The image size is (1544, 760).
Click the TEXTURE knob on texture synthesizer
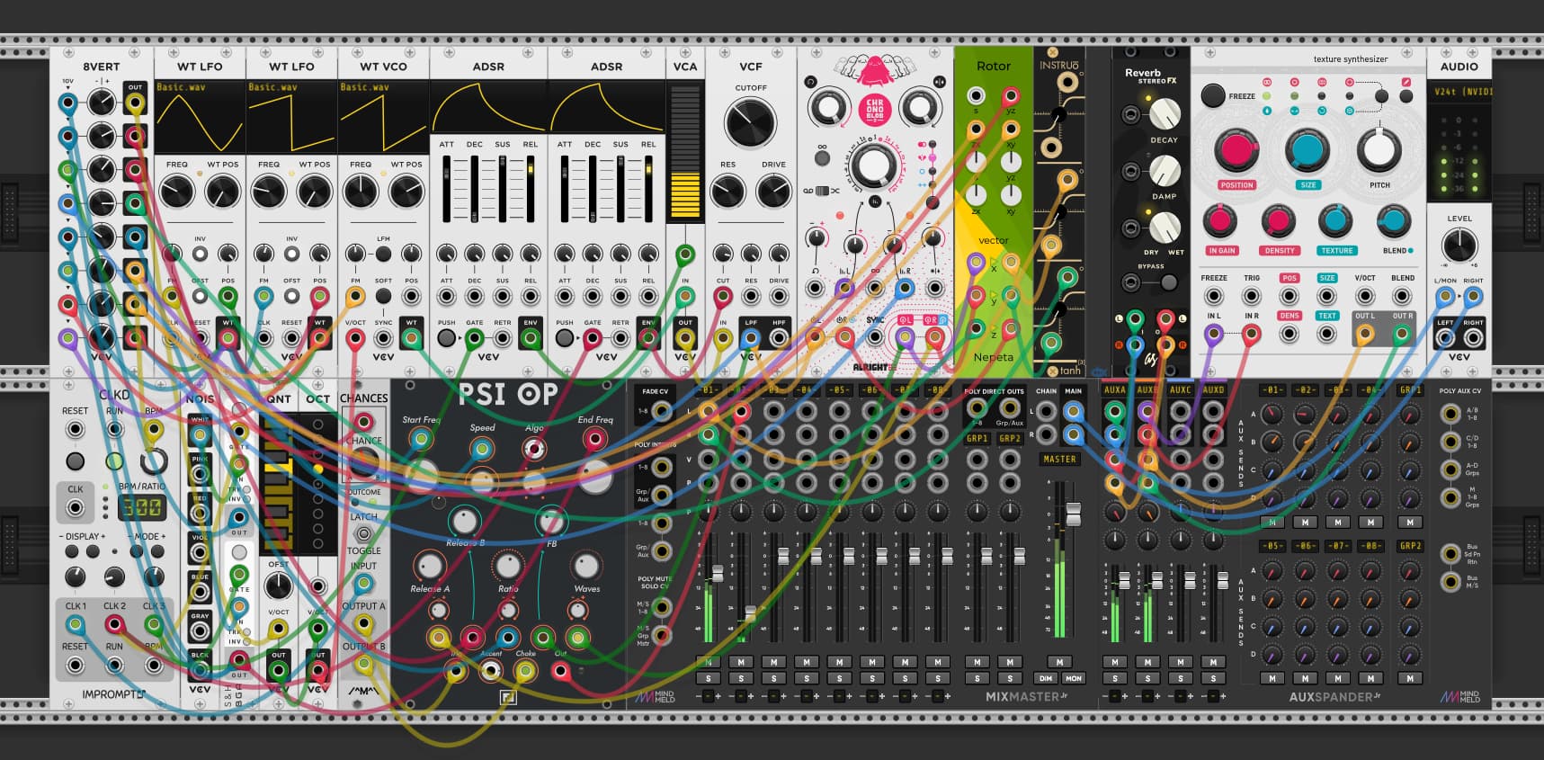tap(1335, 221)
